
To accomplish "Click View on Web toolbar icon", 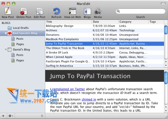I will pyautogui.click(x=73, y=11).
